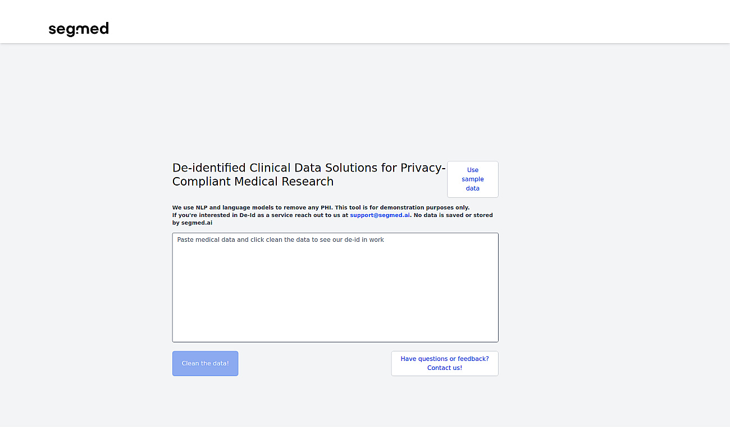Click the word 'sample' in the sample data button
This screenshot has width=730, height=443.
click(473, 179)
